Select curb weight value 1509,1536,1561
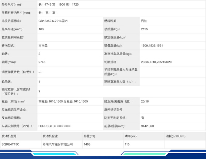This screenshot has width=206, height=159. pyautogui.click(x=152, y=46)
